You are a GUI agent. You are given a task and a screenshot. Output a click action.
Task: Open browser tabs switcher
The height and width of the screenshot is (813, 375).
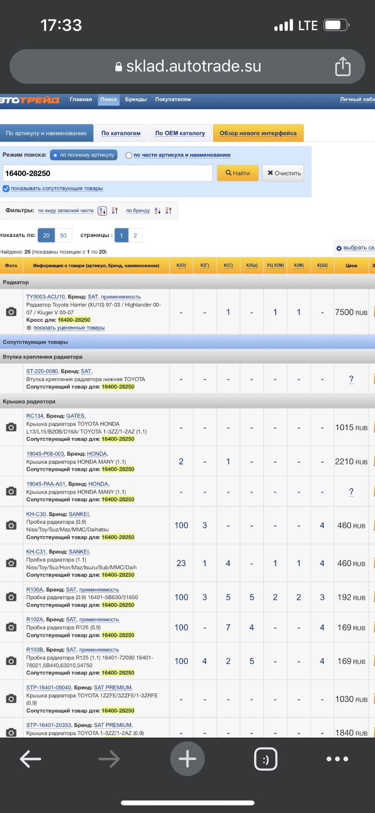click(x=266, y=759)
